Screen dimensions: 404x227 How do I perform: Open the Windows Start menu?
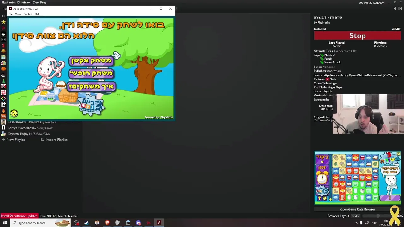[x=5, y=223]
